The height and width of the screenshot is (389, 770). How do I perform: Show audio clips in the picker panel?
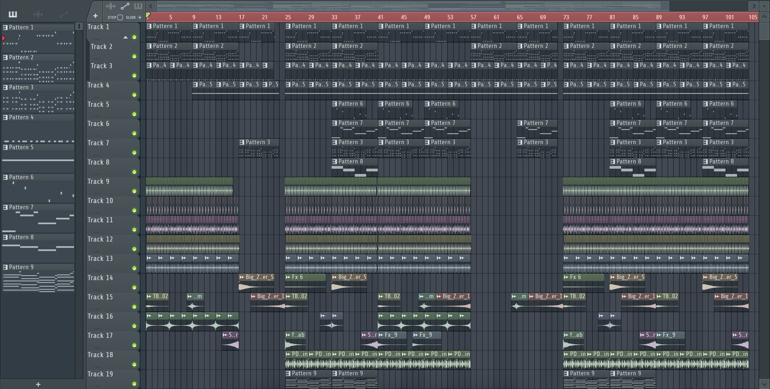[x=38, y=14]
